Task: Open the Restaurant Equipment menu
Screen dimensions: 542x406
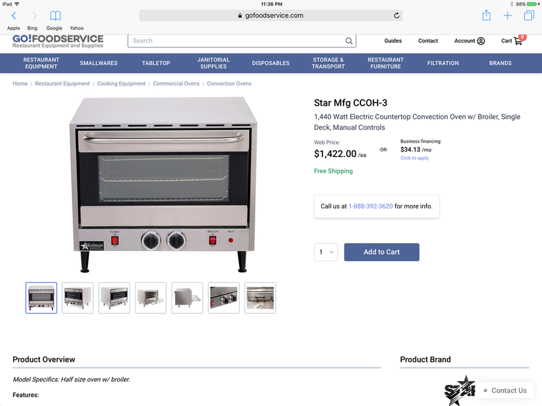Action: (41, 63)
